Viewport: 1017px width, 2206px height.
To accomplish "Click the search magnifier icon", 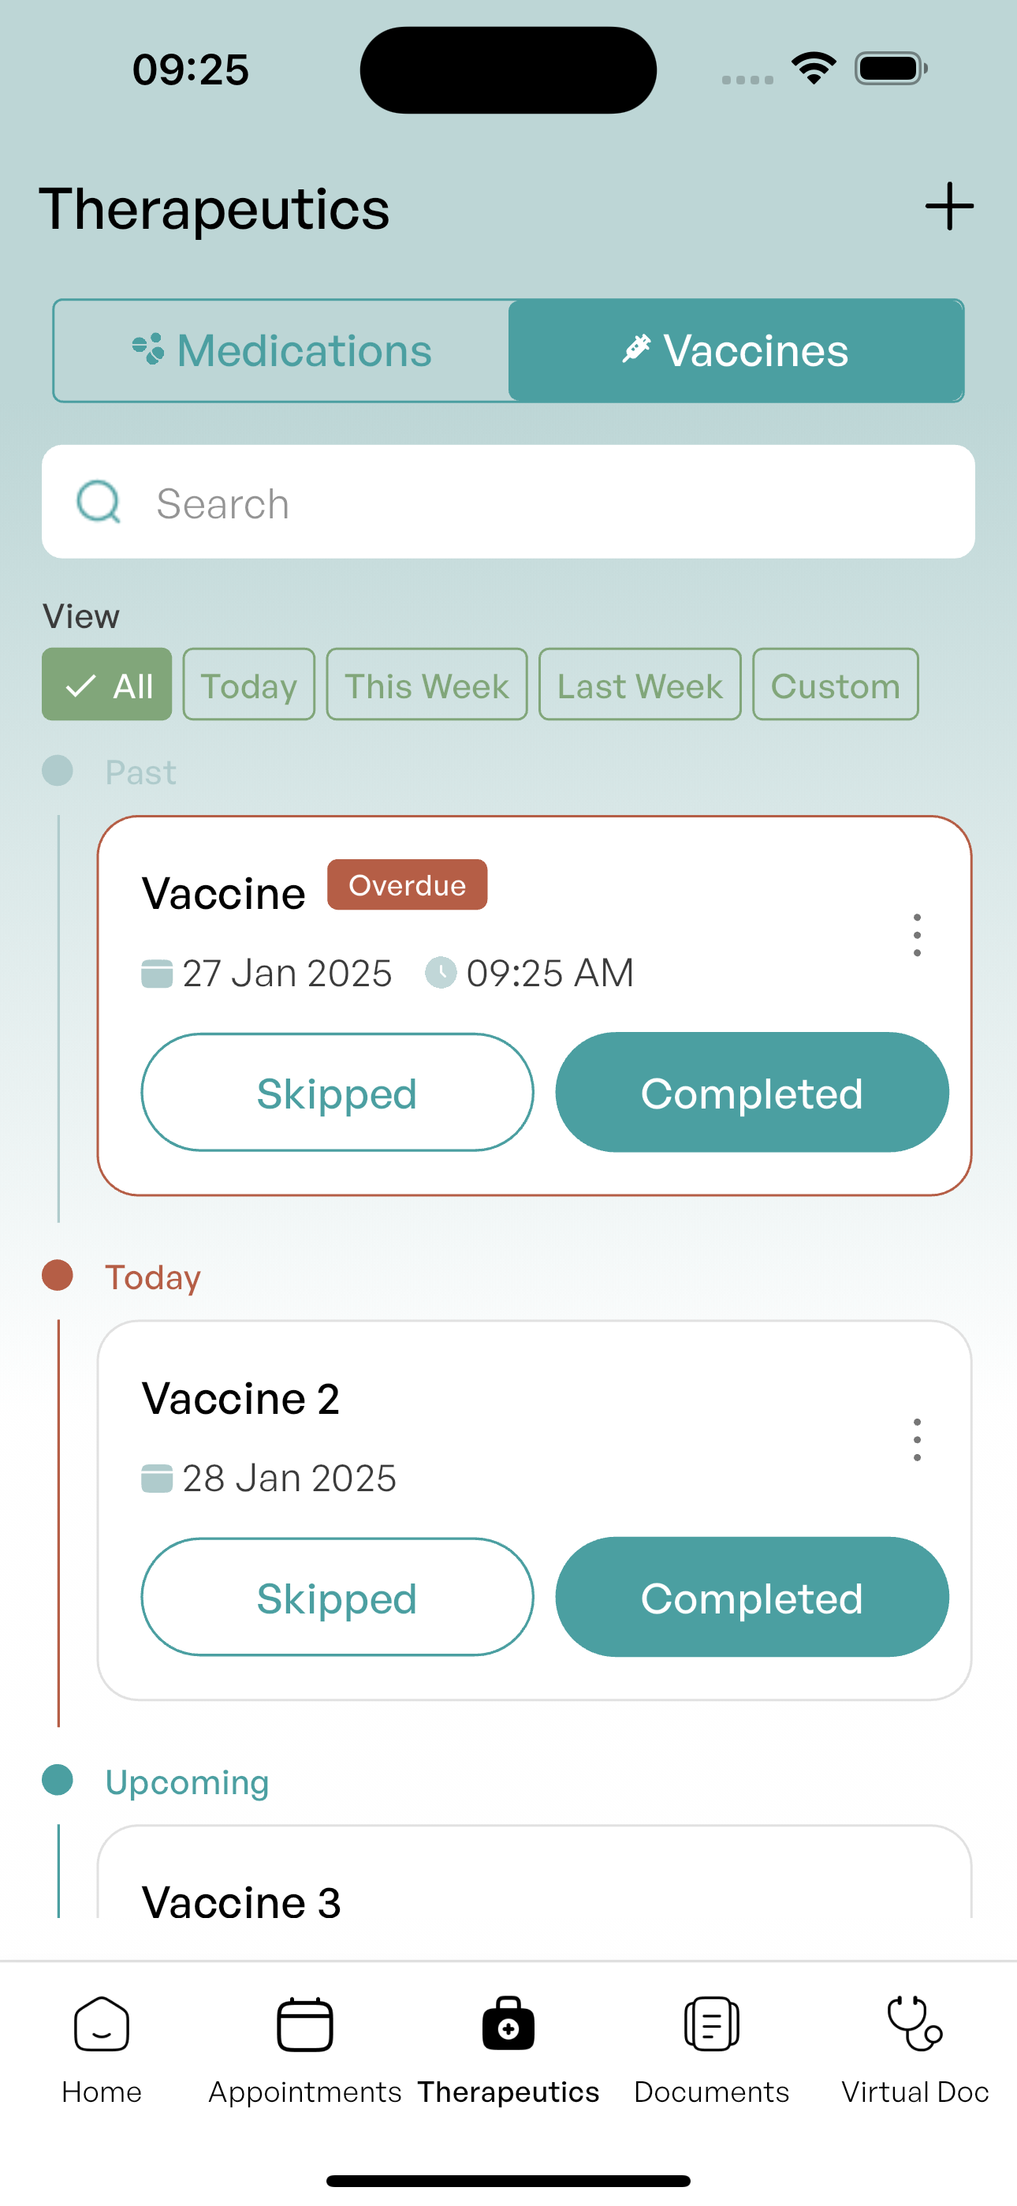I will 99,502.
